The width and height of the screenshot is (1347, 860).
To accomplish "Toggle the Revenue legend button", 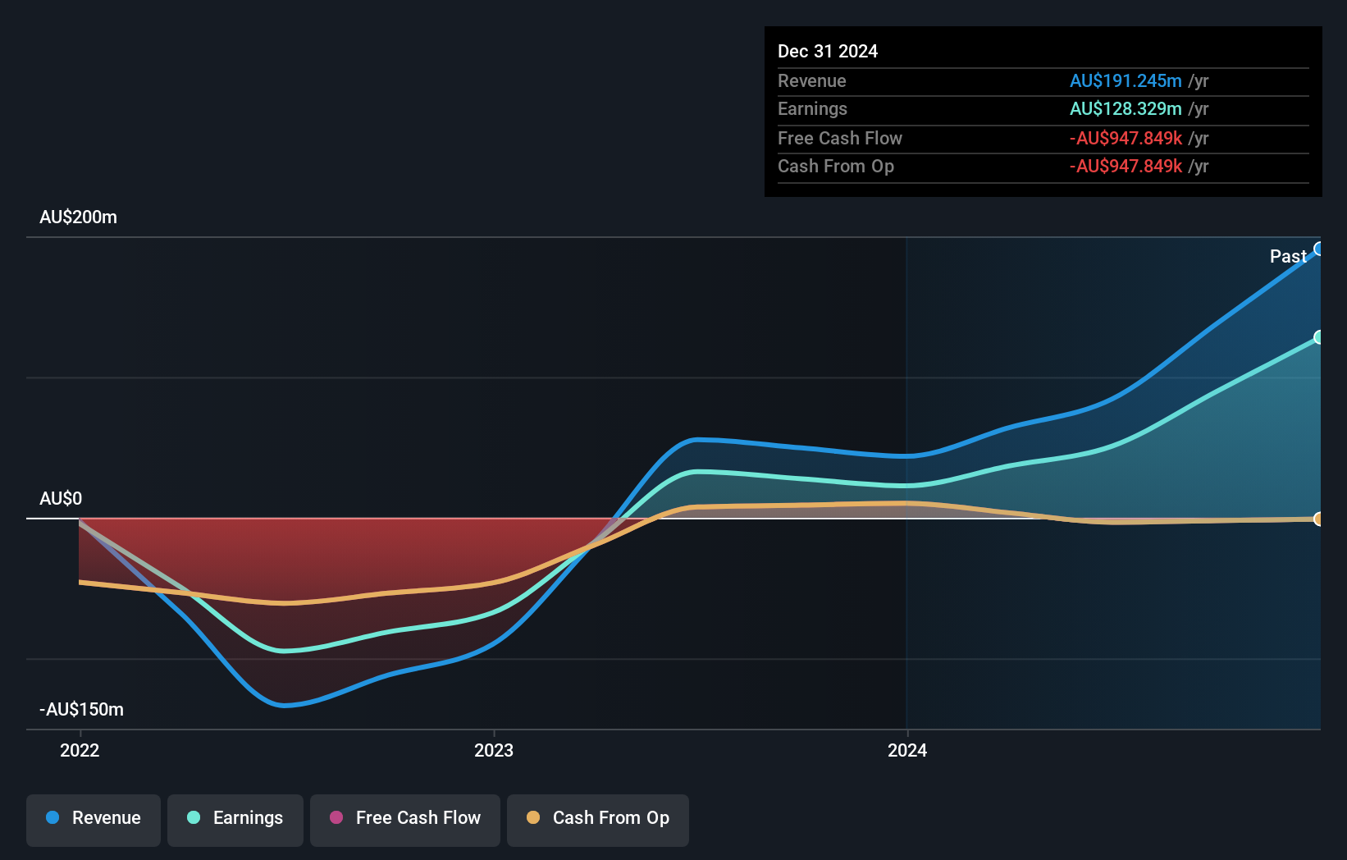I will (94, 820).
